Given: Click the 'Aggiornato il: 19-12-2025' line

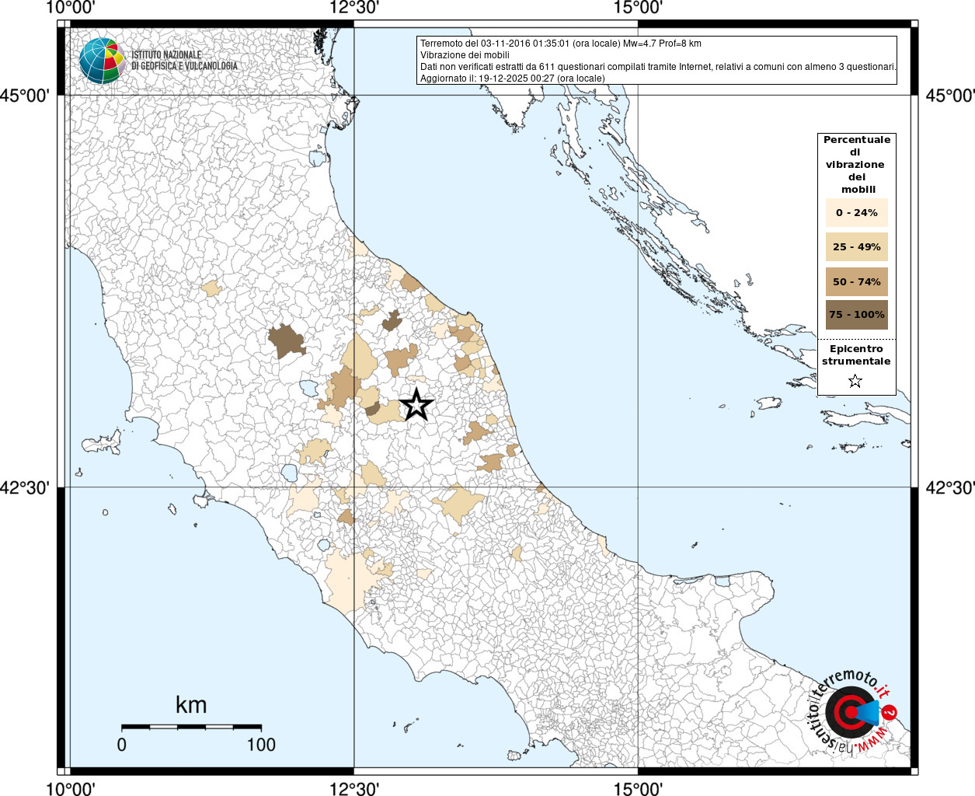Looking at the screenshot, I should [x=512, y=79].
